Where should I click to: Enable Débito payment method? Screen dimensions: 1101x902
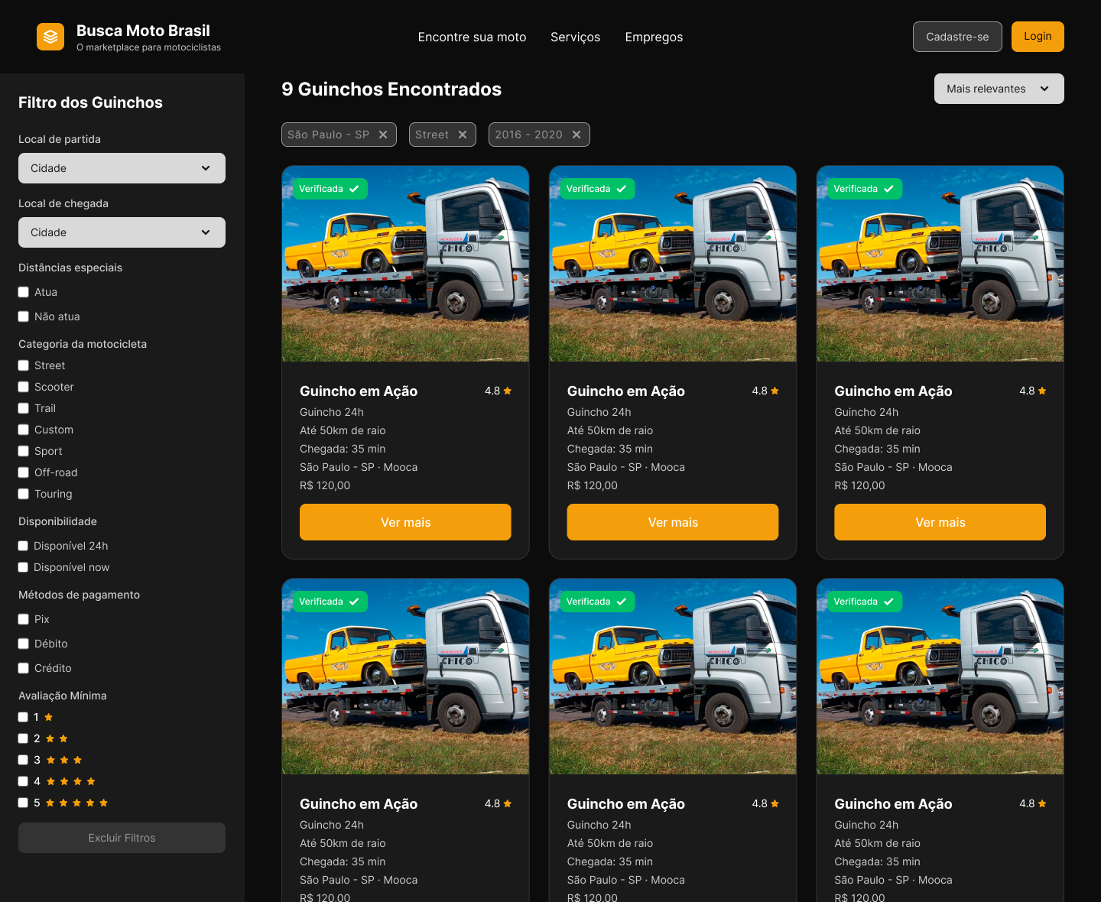click(24, 644)
